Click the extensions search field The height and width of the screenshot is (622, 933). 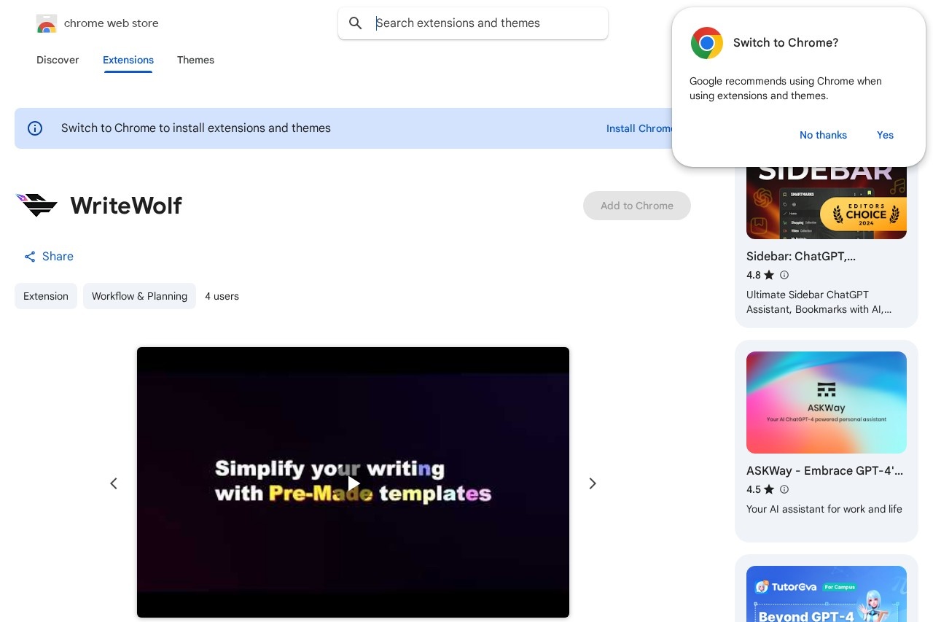pos(473,23)
